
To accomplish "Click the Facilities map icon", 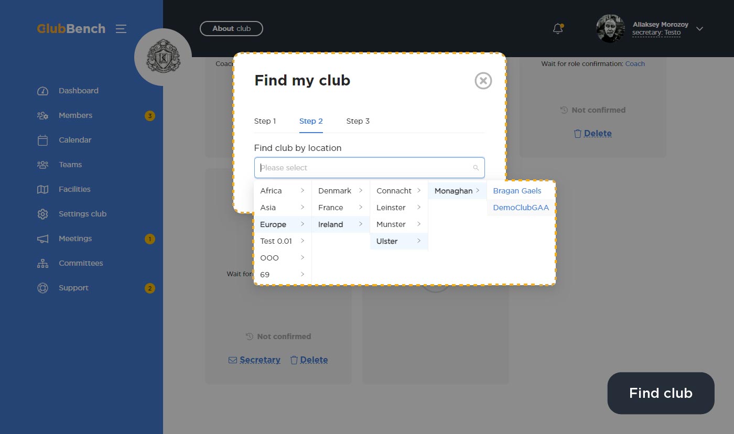I will coord(42,190).
